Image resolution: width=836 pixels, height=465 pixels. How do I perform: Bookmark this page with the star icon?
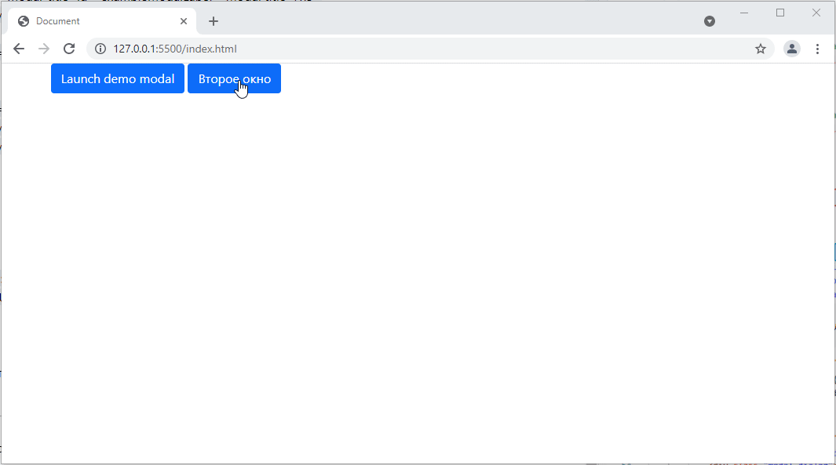click(760, 49)
